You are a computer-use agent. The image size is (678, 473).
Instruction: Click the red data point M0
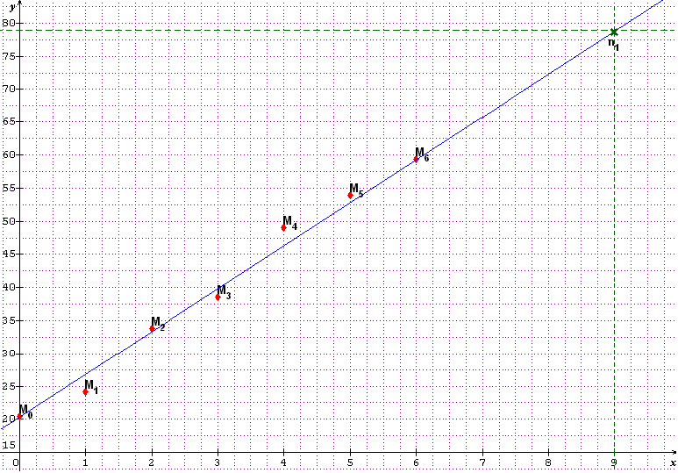[x=19, y=417]
